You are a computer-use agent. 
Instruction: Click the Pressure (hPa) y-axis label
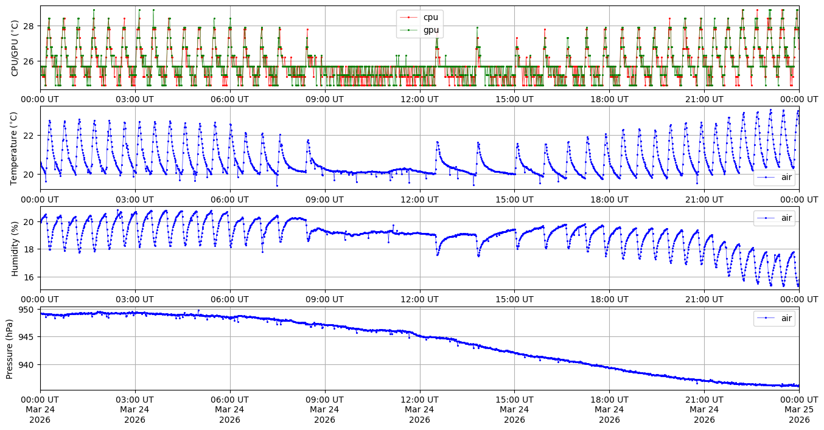[x=10, y=349]
